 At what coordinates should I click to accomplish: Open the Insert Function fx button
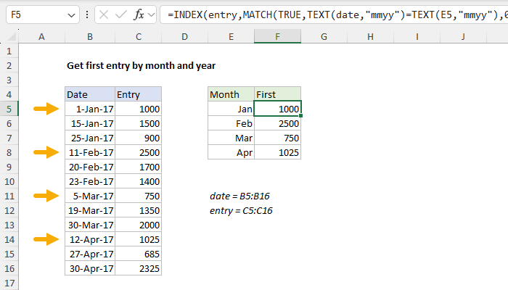(139, 14)
